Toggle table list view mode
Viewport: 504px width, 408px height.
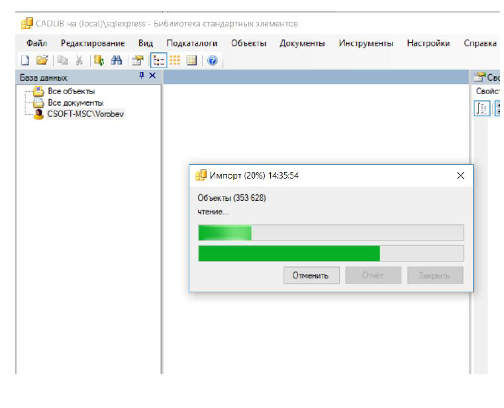pos(191,60)
